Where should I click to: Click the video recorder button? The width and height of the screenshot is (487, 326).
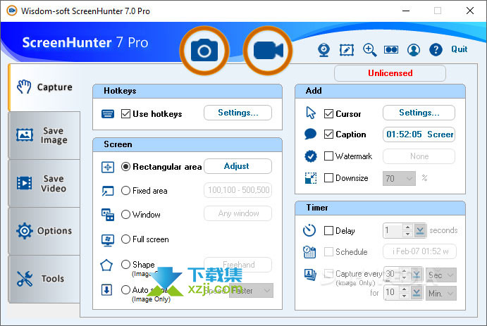point(268,51)
